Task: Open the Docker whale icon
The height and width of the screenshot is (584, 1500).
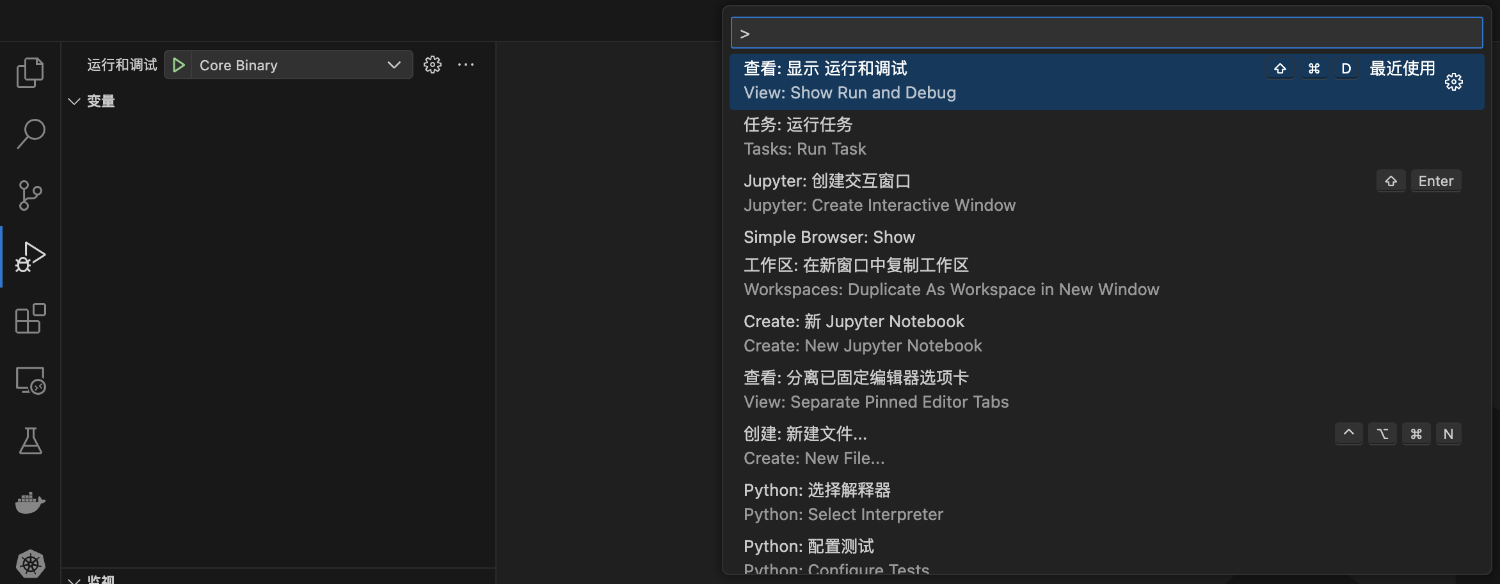Action: 30,502
